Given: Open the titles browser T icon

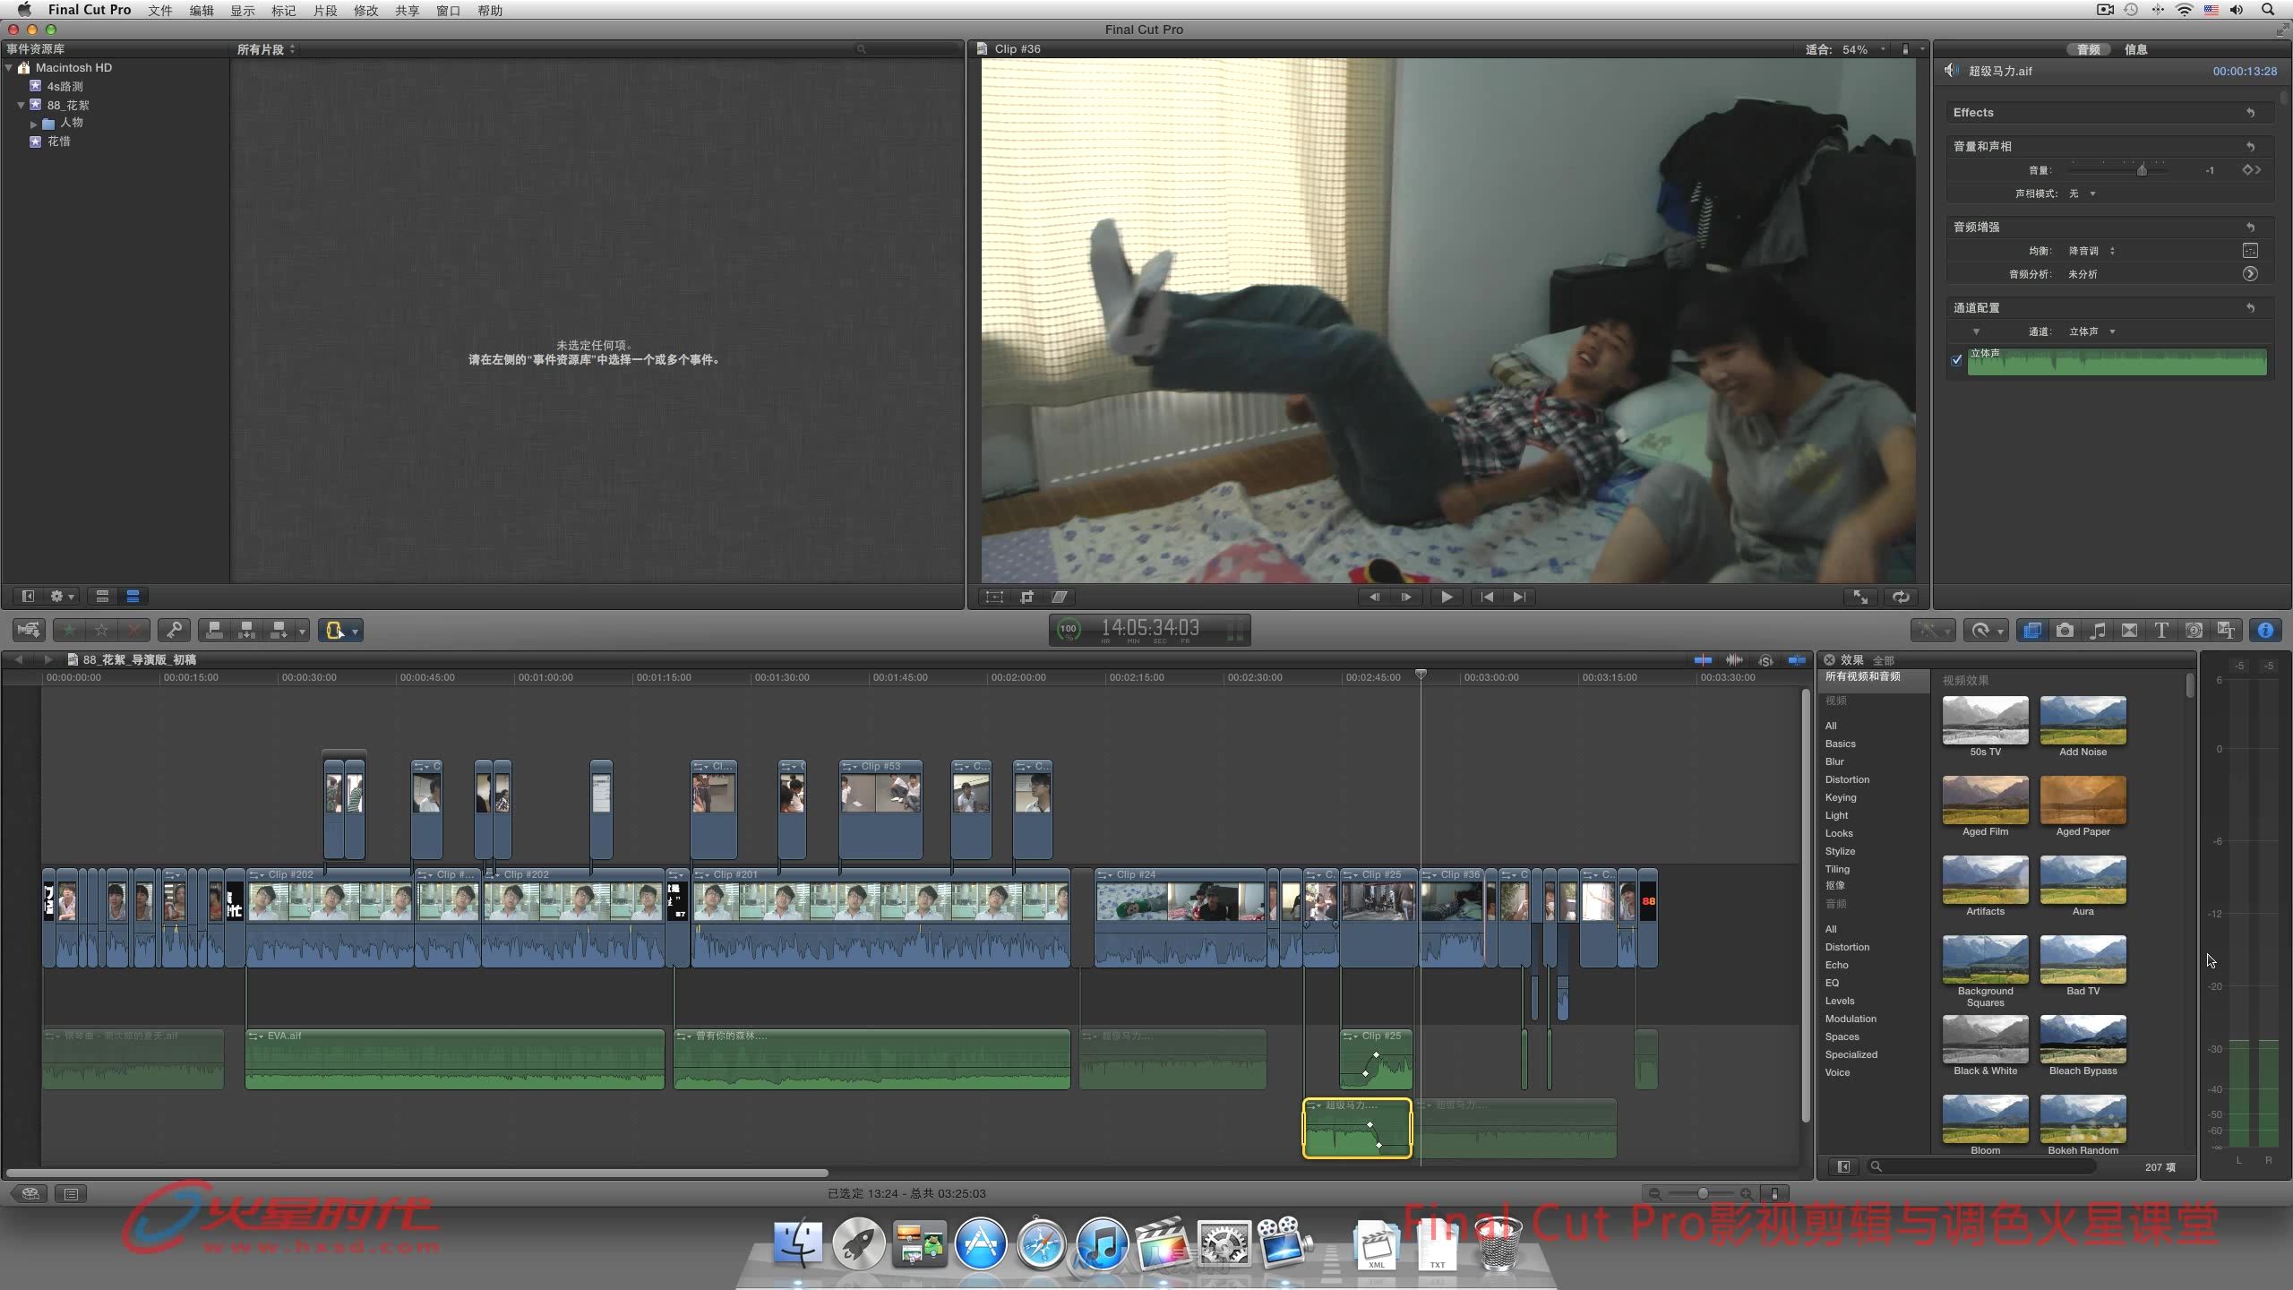Looking at the screenshot, I should (2161, 631).
